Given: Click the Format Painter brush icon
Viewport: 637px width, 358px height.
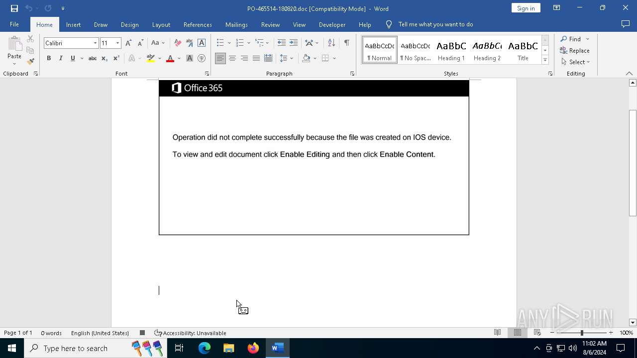Looking at the screenshot, I should (x=30, y=61).
